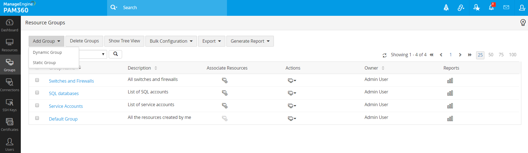Go to Connections in the sidebar

(10, 85)
